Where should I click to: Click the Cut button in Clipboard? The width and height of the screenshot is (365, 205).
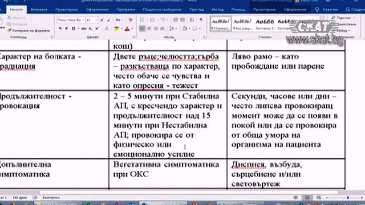pyautogui.click(x=17, y=18)
